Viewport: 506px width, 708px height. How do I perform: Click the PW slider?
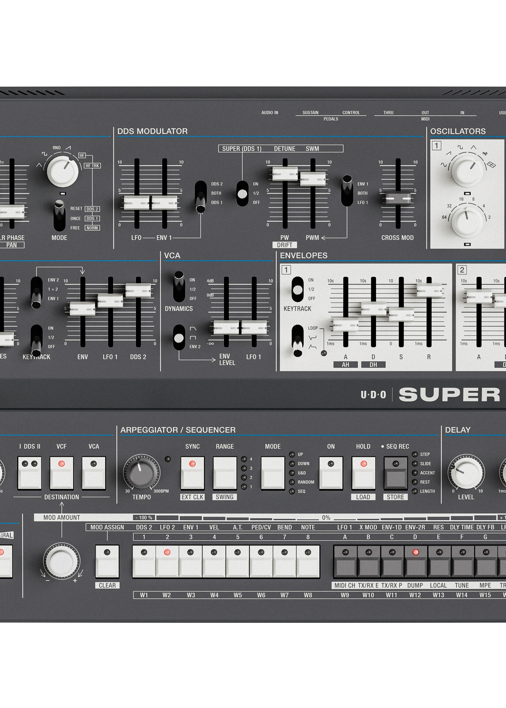[x=285, y=174]
